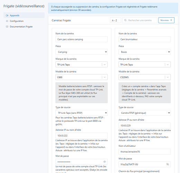The height and width of the screenshot is (173, 180).
Task: Hide password for Cam brumisateur
Action: point(168,164)
